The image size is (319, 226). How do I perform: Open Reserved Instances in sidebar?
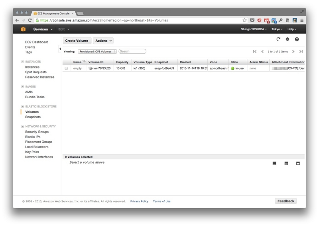coord(39,77)
